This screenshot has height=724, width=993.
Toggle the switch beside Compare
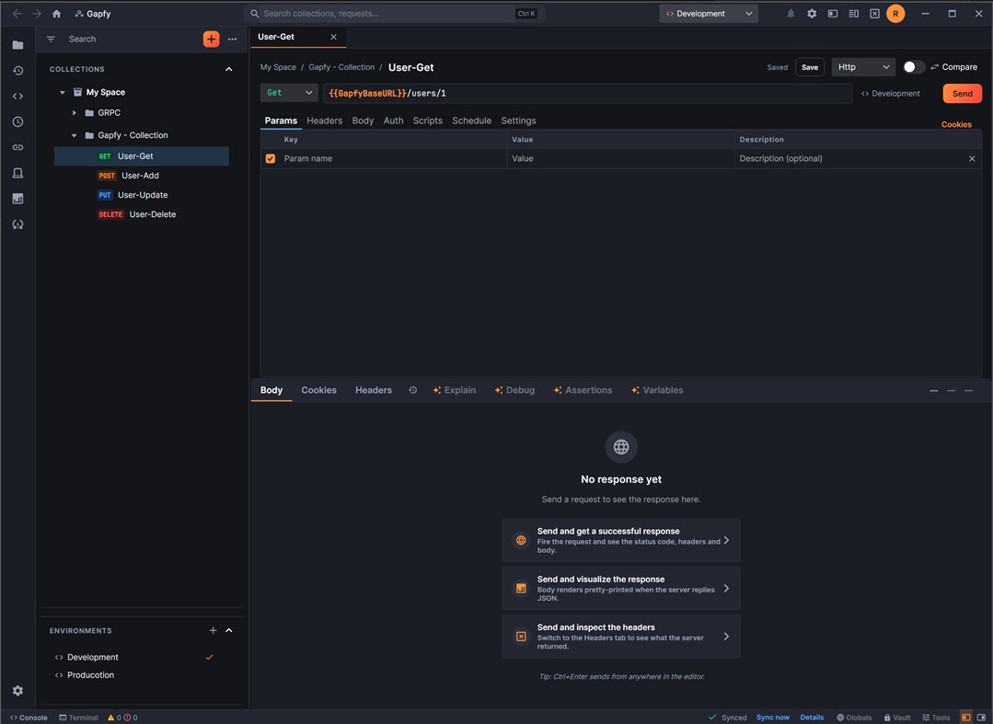pyautogui.click(x=913, y=67)
